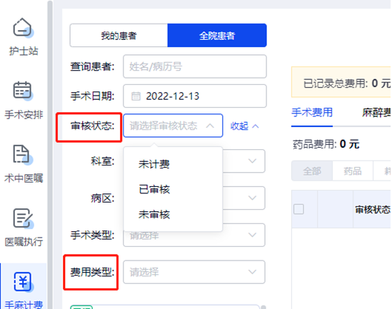
Task: Click the calendar icon in 手术日期 field
Action: click(136, 96)
